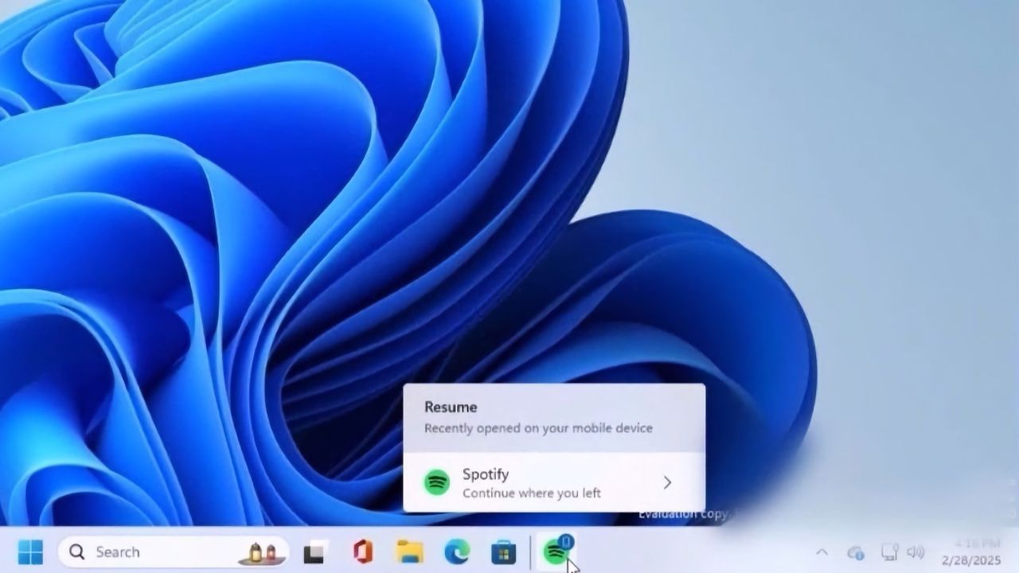This screenshot has width=1019, height=573.
Task: Click the lanterns search highlight icon
Action: click(x=263, y=552)
